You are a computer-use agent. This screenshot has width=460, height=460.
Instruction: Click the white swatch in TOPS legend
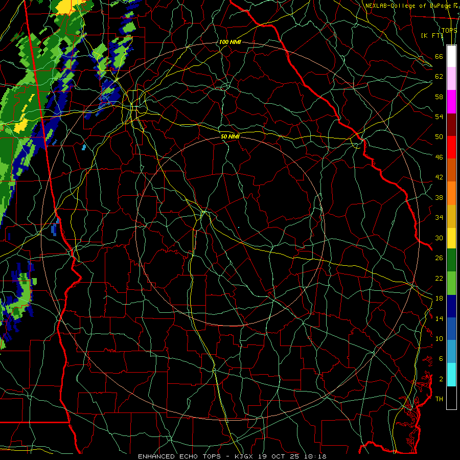click(451, 56)
